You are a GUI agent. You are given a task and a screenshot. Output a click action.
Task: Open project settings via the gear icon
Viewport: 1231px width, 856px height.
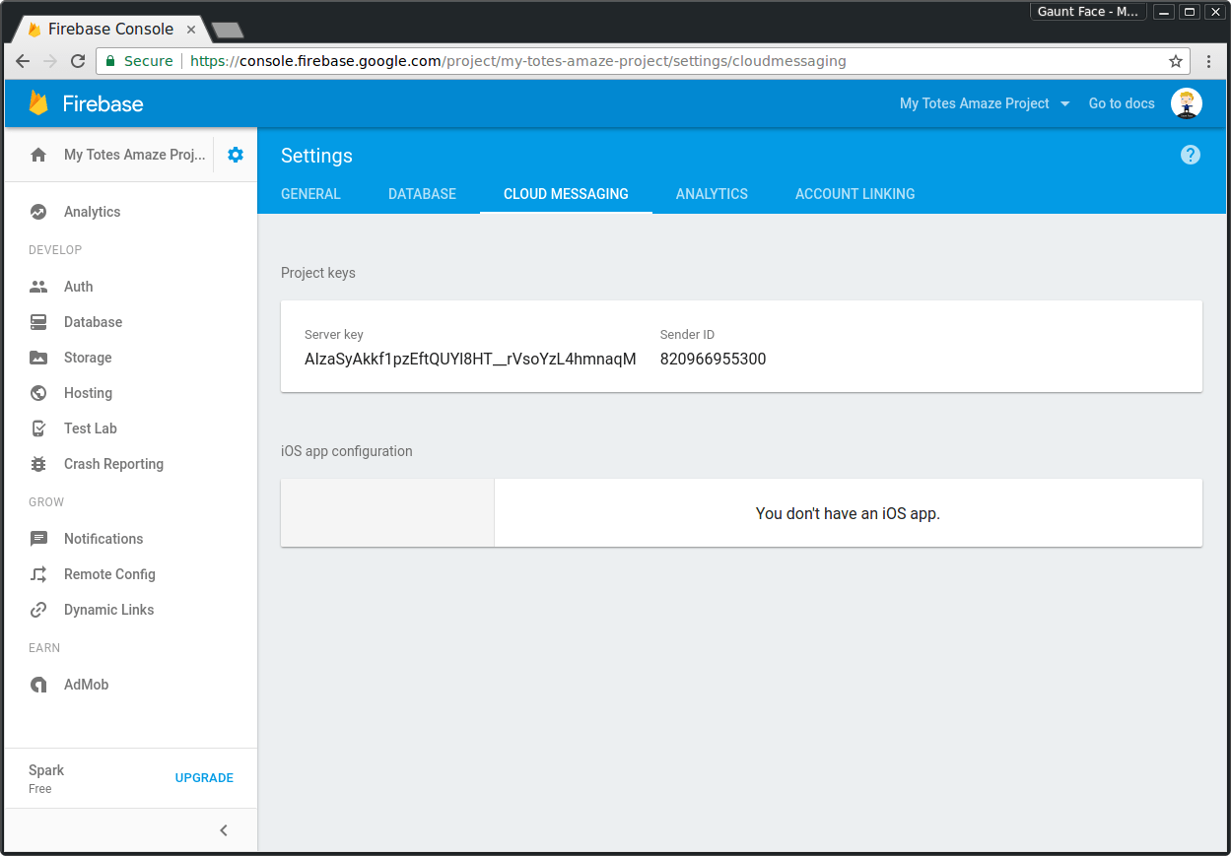pos(235,154)
